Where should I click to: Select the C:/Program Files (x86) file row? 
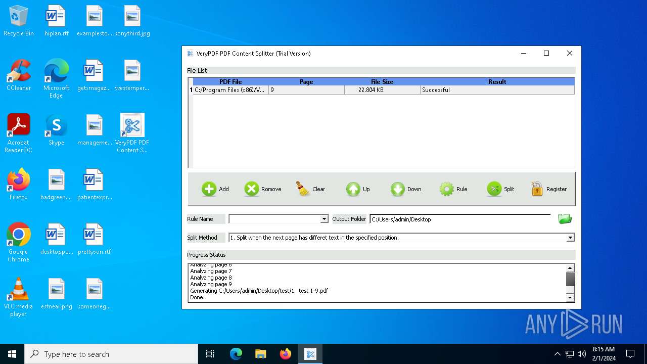(382, 90)
